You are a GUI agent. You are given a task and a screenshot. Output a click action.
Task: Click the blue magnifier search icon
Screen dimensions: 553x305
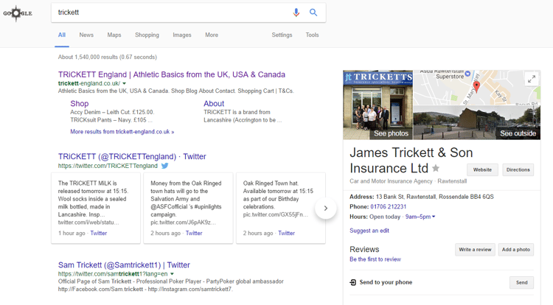[x=313, y=13]
